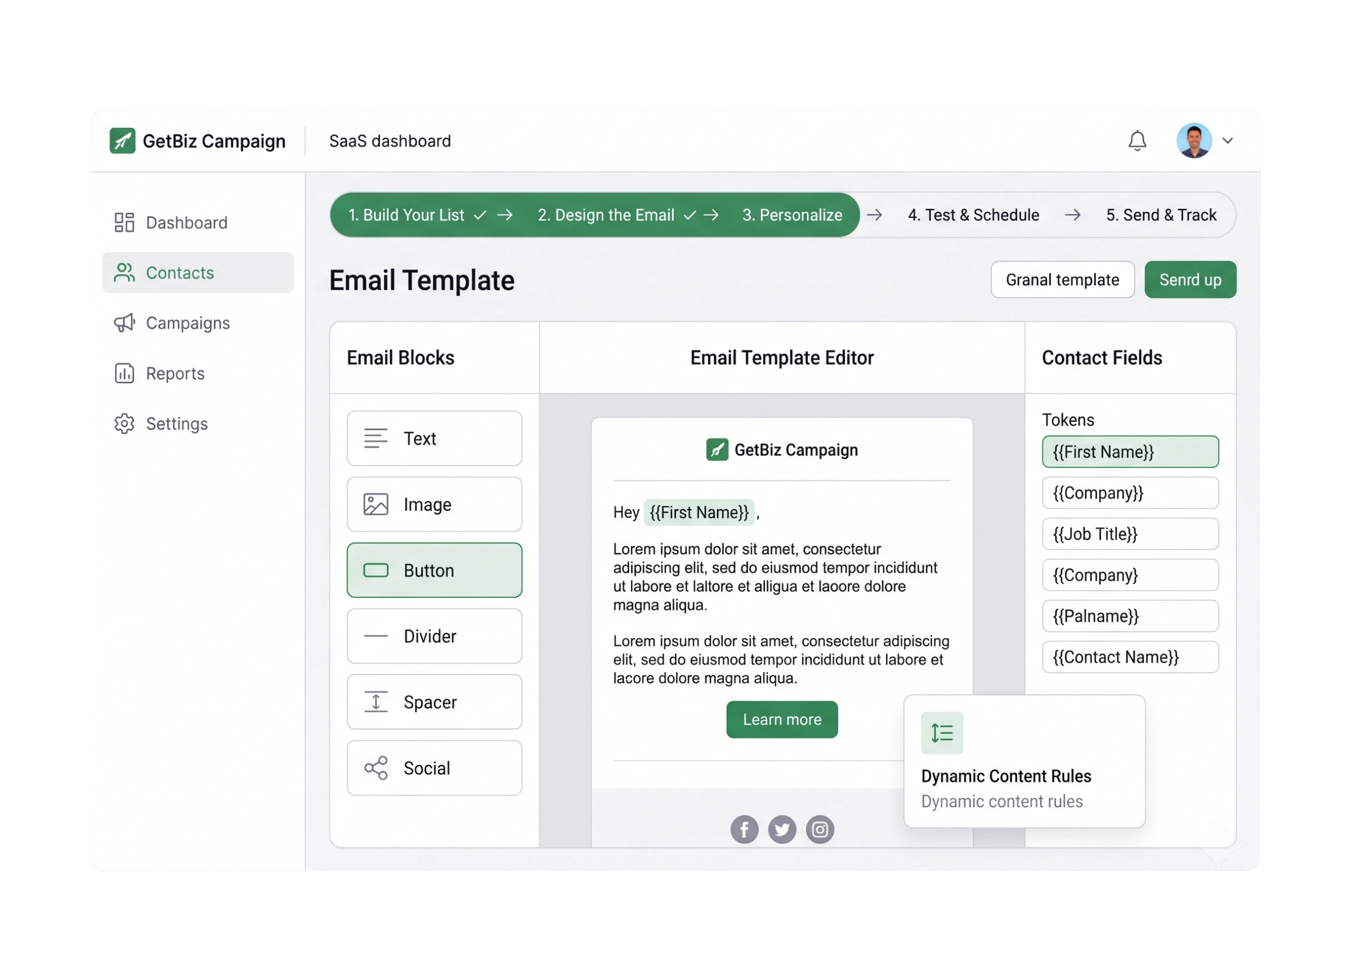Go to step 4 Test & Schedule
This screenshot has width=1352, height=978.
click(x=973, y=215)
